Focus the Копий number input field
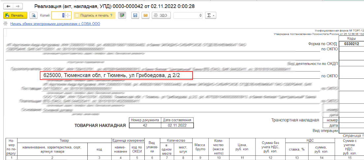The height and width of the screenshot is (160, 364). pyautogui.click(x=58, y=15)
